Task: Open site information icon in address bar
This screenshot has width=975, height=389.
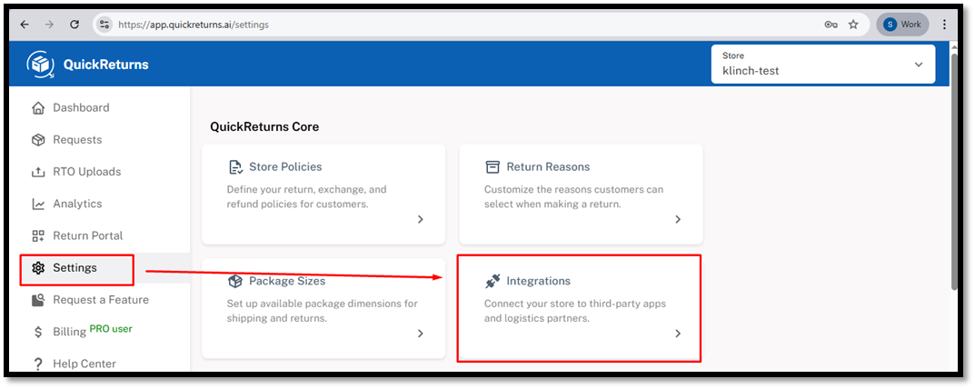Action: (x=104, y=25)
